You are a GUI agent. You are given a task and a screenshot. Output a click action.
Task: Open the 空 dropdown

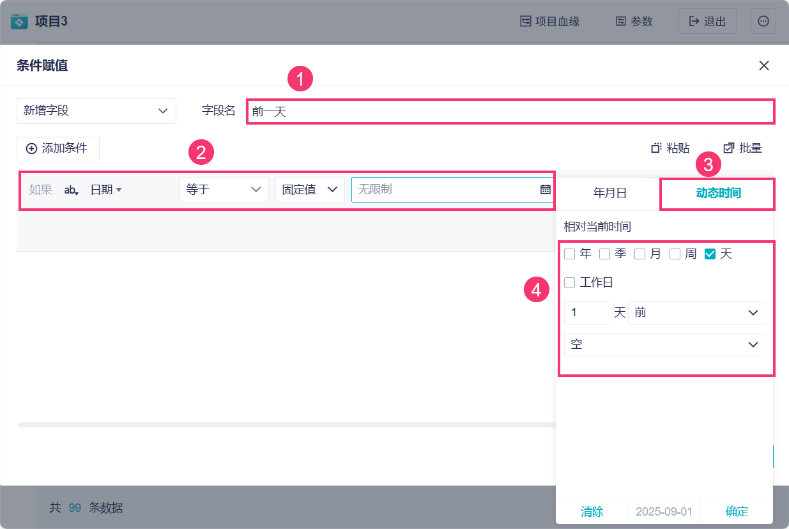click(664, 344)
